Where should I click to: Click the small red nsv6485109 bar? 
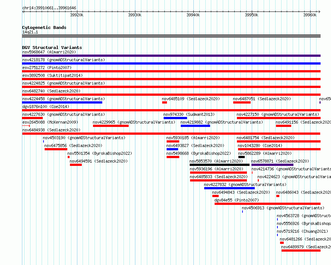point(164,102)
